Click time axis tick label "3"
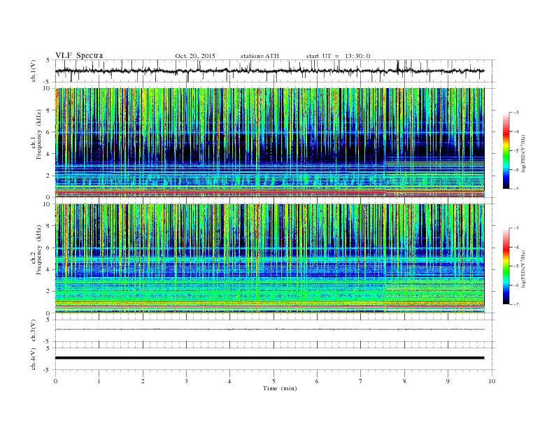This screenshot has width=554, height=428. tap(186, 381)
